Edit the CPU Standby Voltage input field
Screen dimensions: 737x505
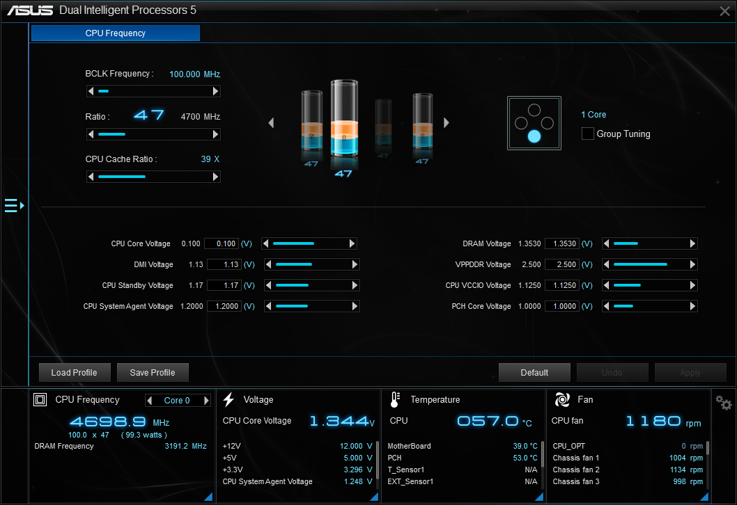pos(224,285)
